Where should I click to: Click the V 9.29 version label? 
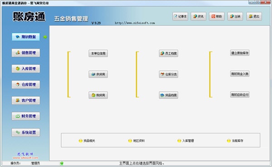(x=96, y=23)
